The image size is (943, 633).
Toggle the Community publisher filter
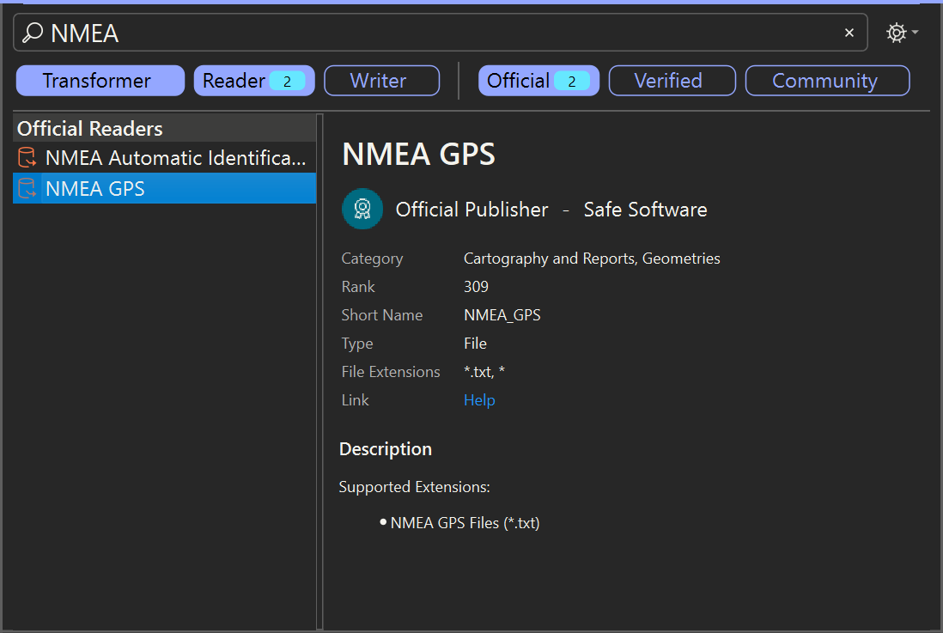[828, 81]
